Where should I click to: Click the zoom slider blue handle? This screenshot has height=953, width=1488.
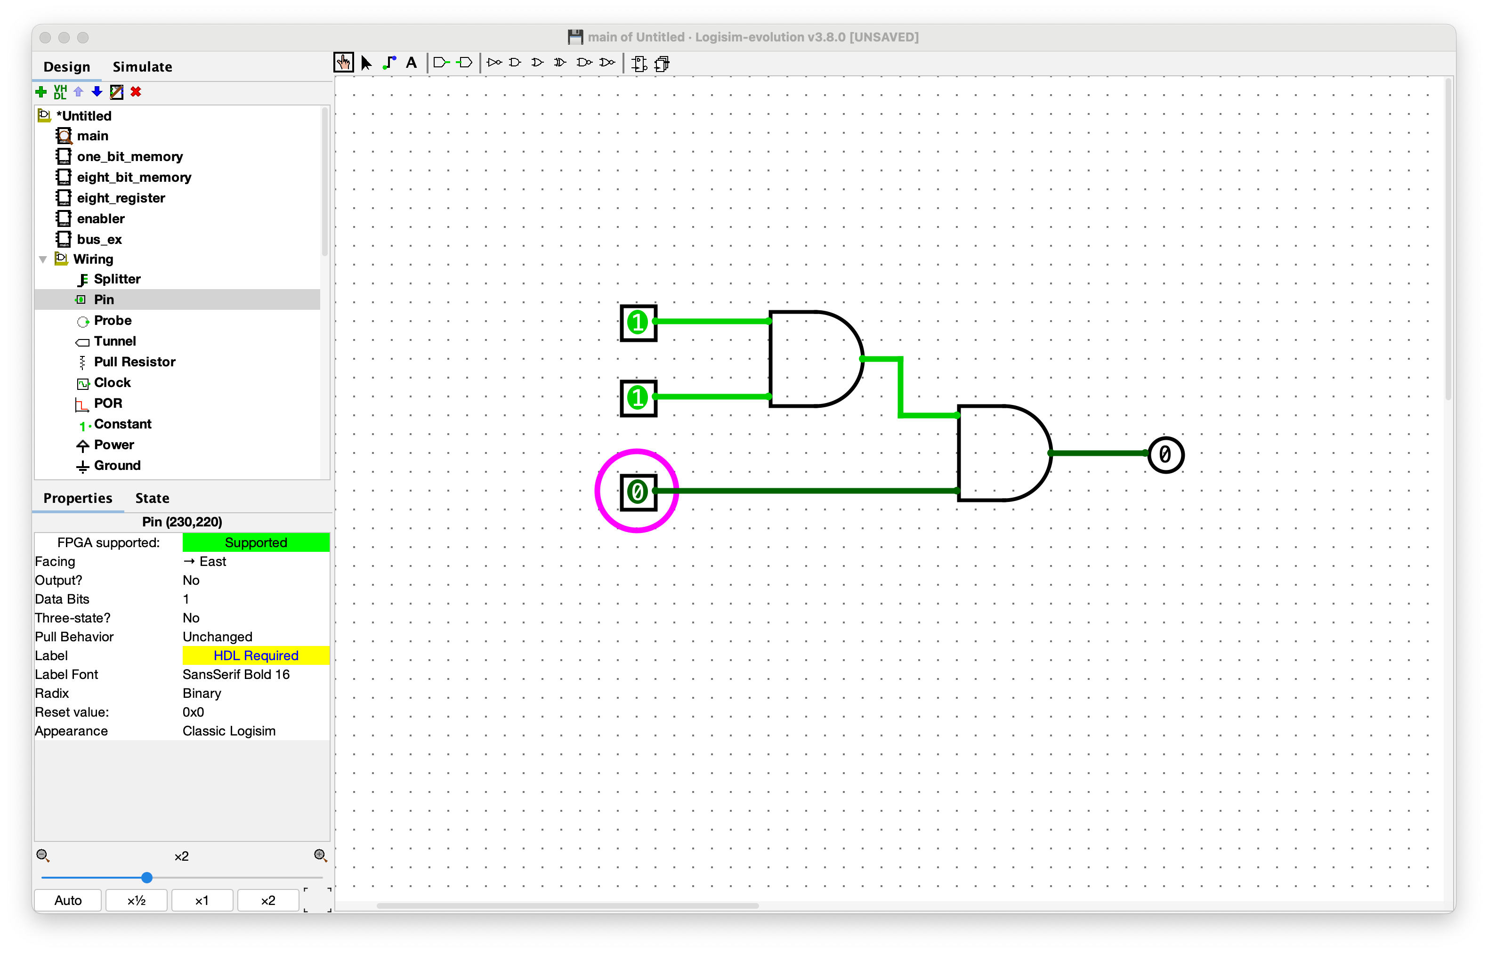[146, 878]
